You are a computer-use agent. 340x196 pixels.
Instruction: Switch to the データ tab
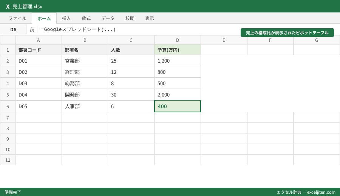pos(108,18)
